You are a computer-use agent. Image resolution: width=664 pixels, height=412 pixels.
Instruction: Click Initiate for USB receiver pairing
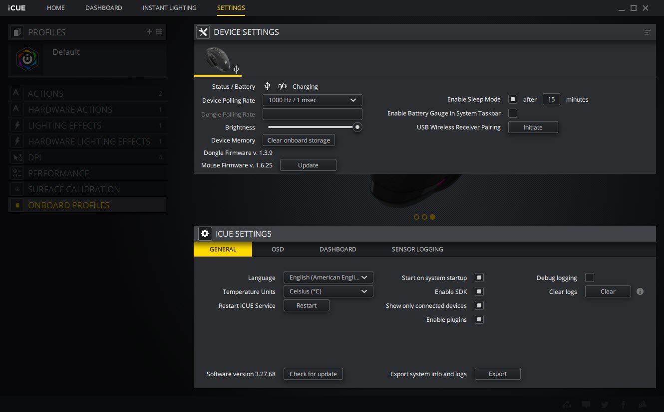click(x=533, y=128)
